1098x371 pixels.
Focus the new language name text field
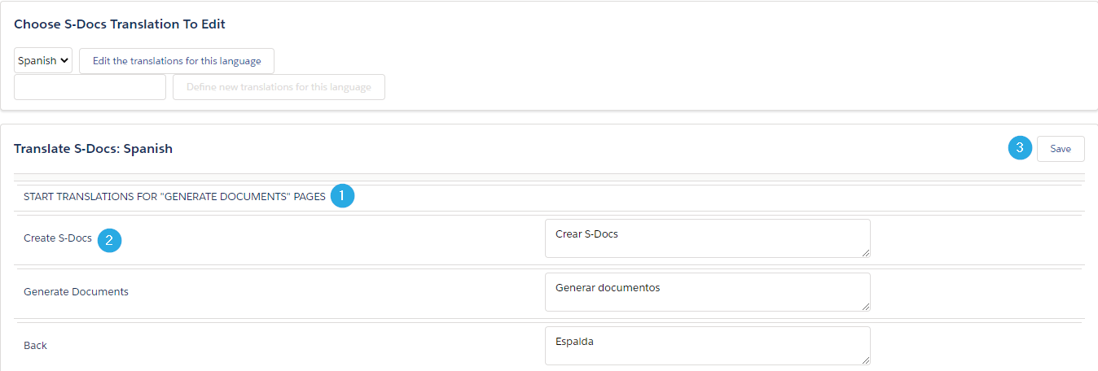click(x=90, y=87)
